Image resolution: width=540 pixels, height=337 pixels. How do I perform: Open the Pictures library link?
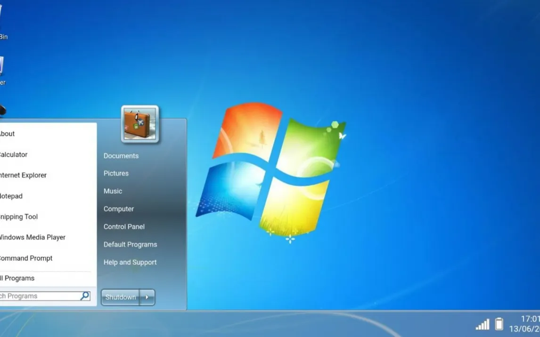click(116, 173)
